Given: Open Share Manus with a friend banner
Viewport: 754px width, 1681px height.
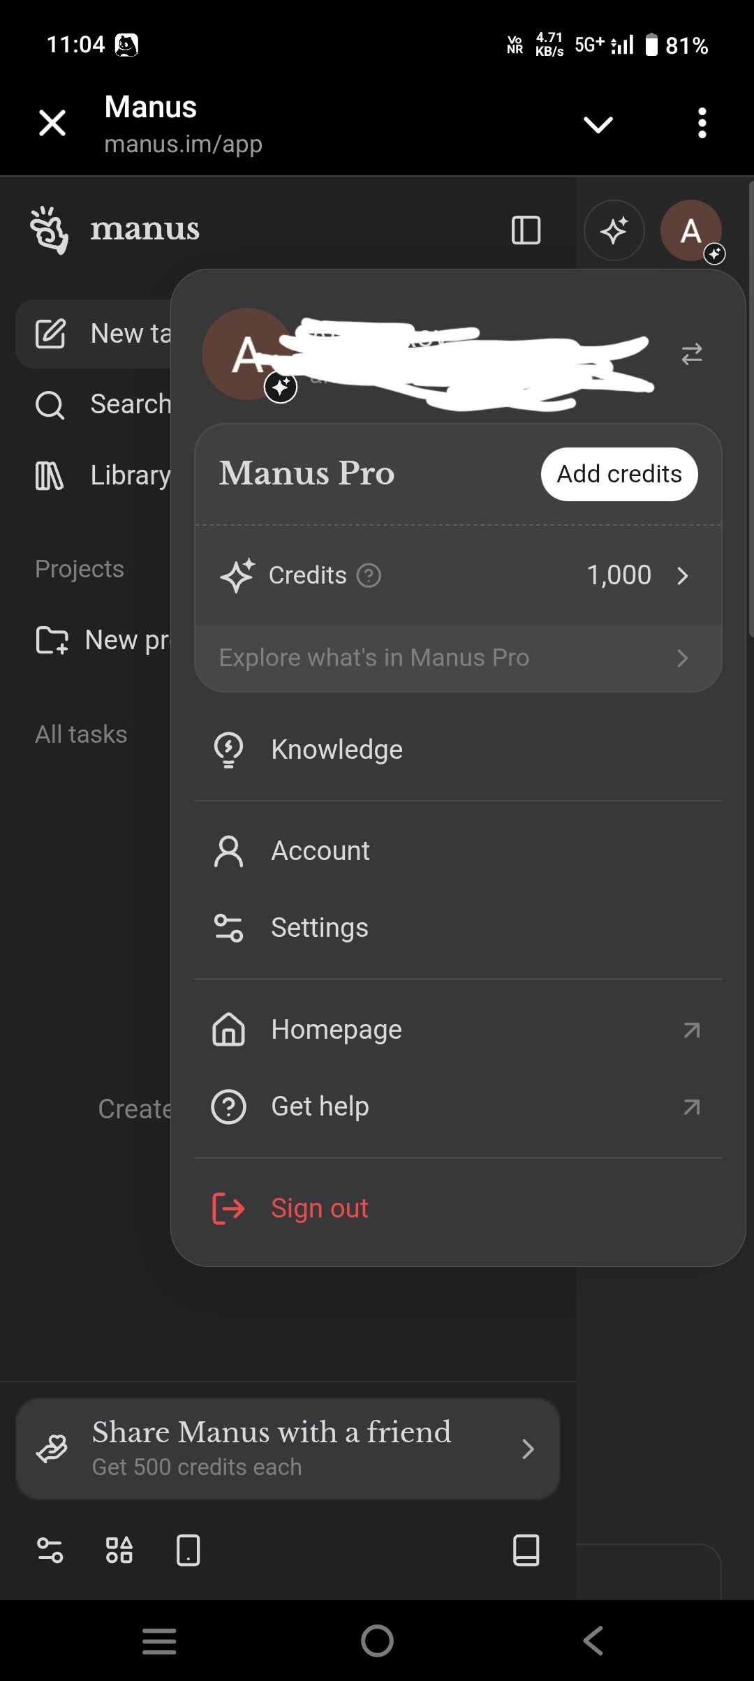Looking at the screenshot, I should click(x=288, y=1449).
